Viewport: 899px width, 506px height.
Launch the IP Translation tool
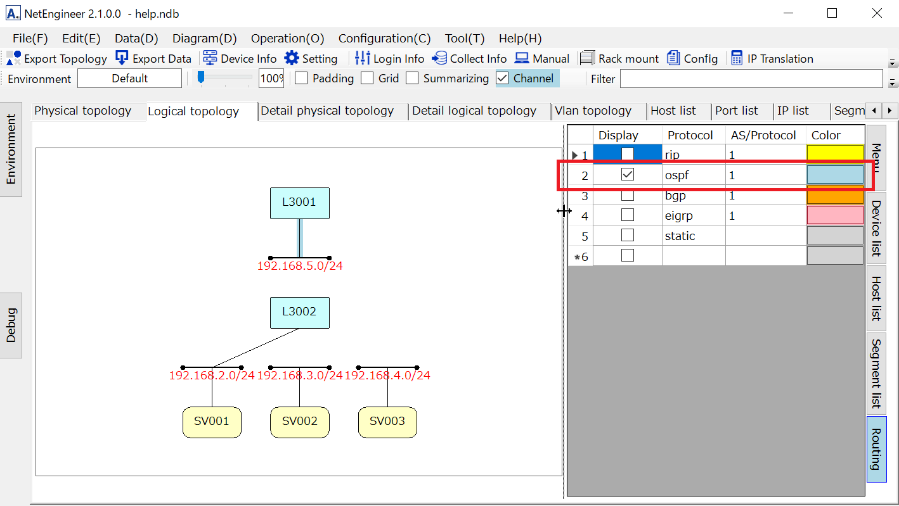(x=737, y=58)
